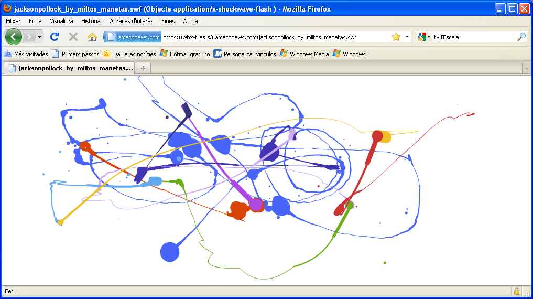Open the Historial menu
This screenshot has width=533, height=299.
[91, 21]
